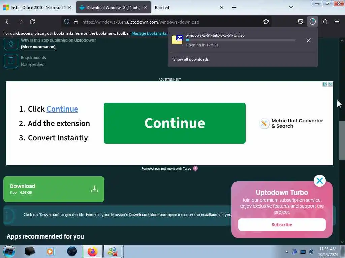Launch the media player taskbar icon
The height and width of the screenshot is (258, 345).
pos(51,251)
